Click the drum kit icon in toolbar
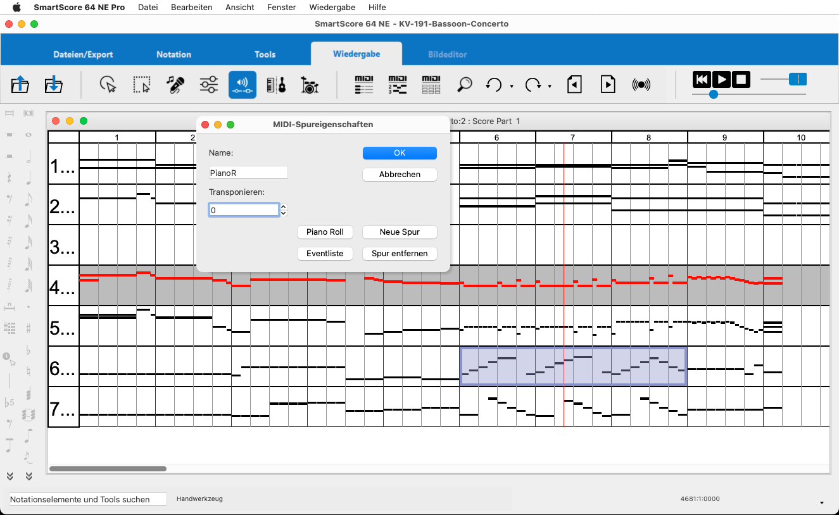 click(x=309, y=85)
